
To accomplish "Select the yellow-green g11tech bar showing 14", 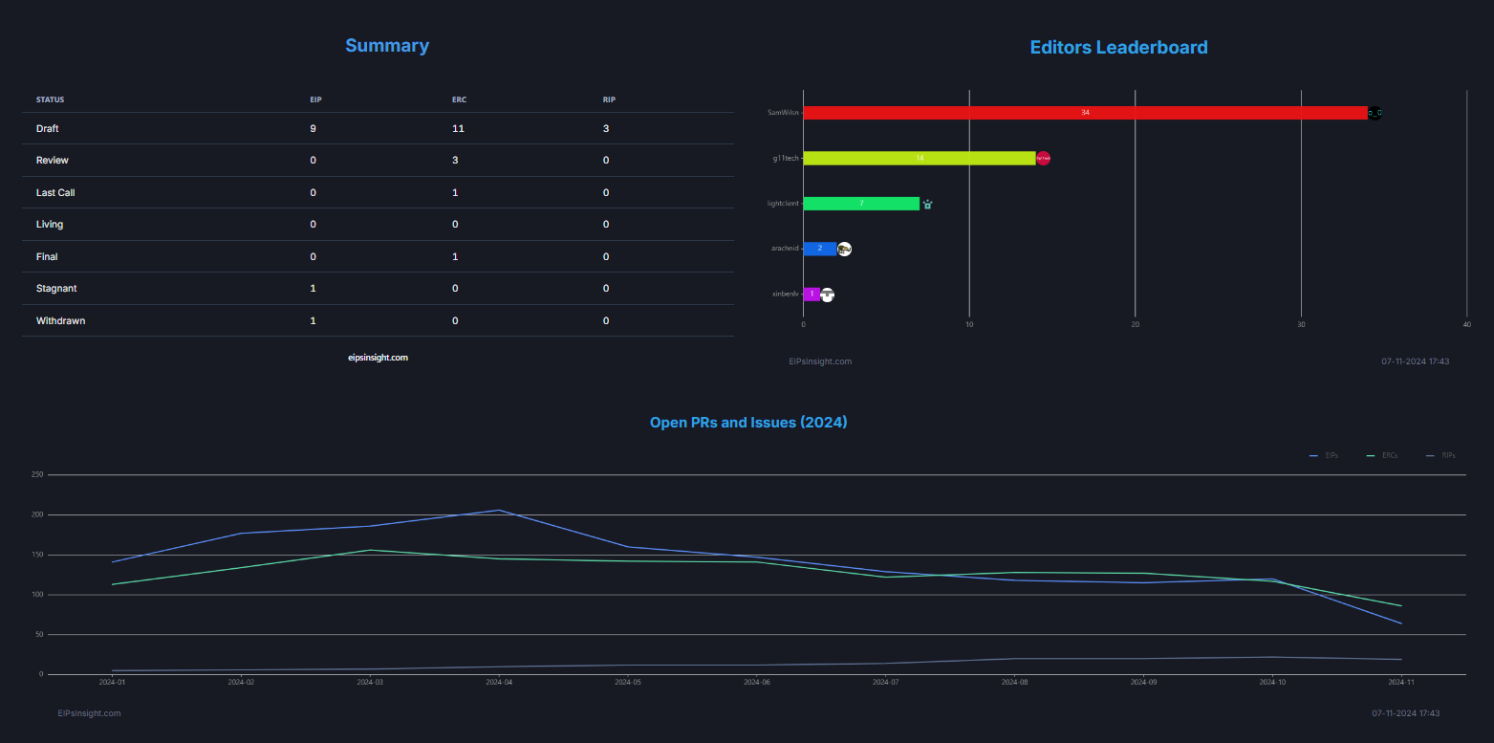I will coord(919,158).
